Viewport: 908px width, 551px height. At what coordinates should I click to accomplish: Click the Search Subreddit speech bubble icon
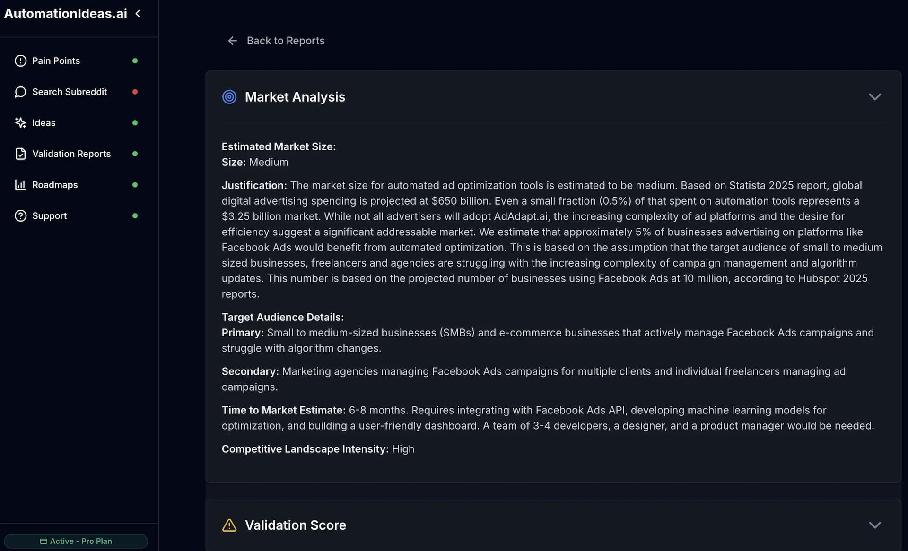coord(20,92)
